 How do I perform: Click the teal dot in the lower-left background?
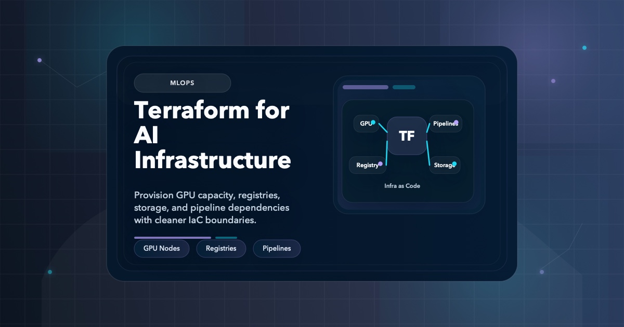tap(50, 271)
